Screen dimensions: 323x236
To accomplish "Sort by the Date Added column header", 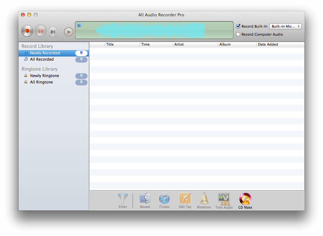I will [280, 44].
